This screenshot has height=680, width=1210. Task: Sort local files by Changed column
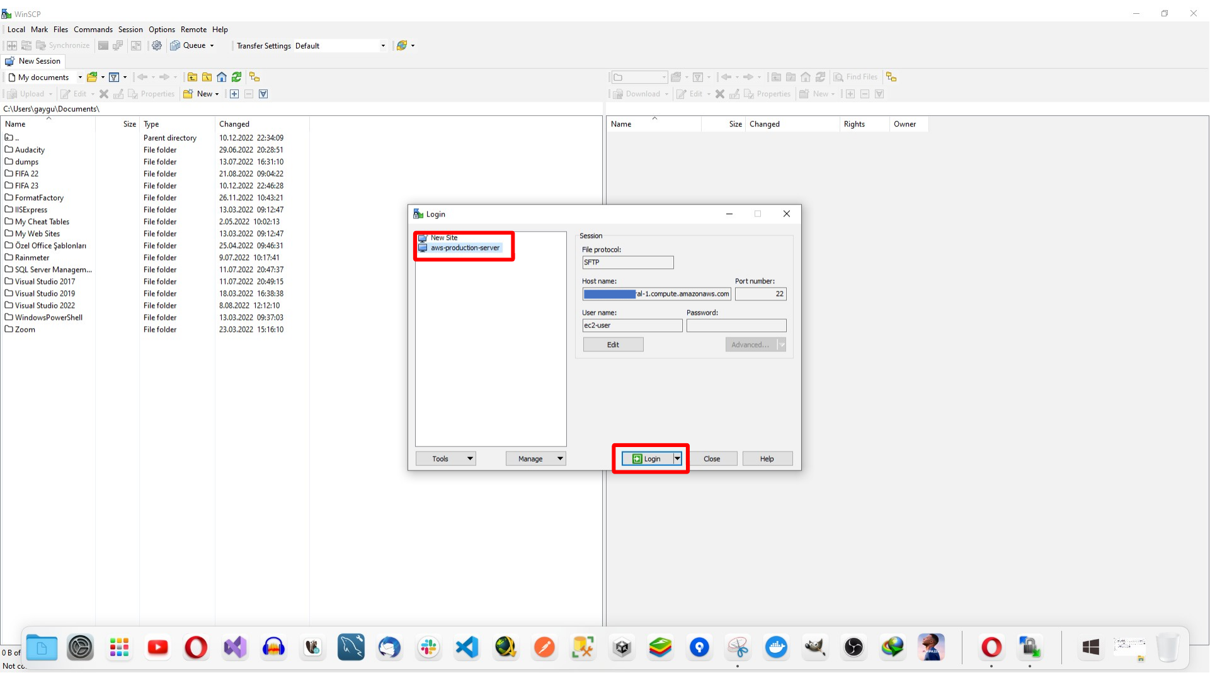coord(261,124)
